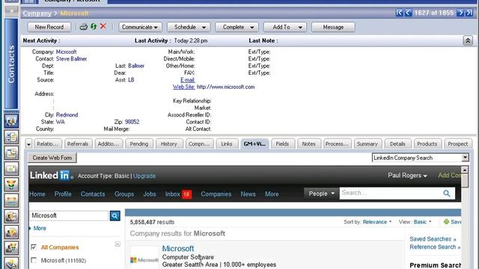Open the checklist activities sidebar icon
Screen dimensions: 479x269
pos(11,137)
